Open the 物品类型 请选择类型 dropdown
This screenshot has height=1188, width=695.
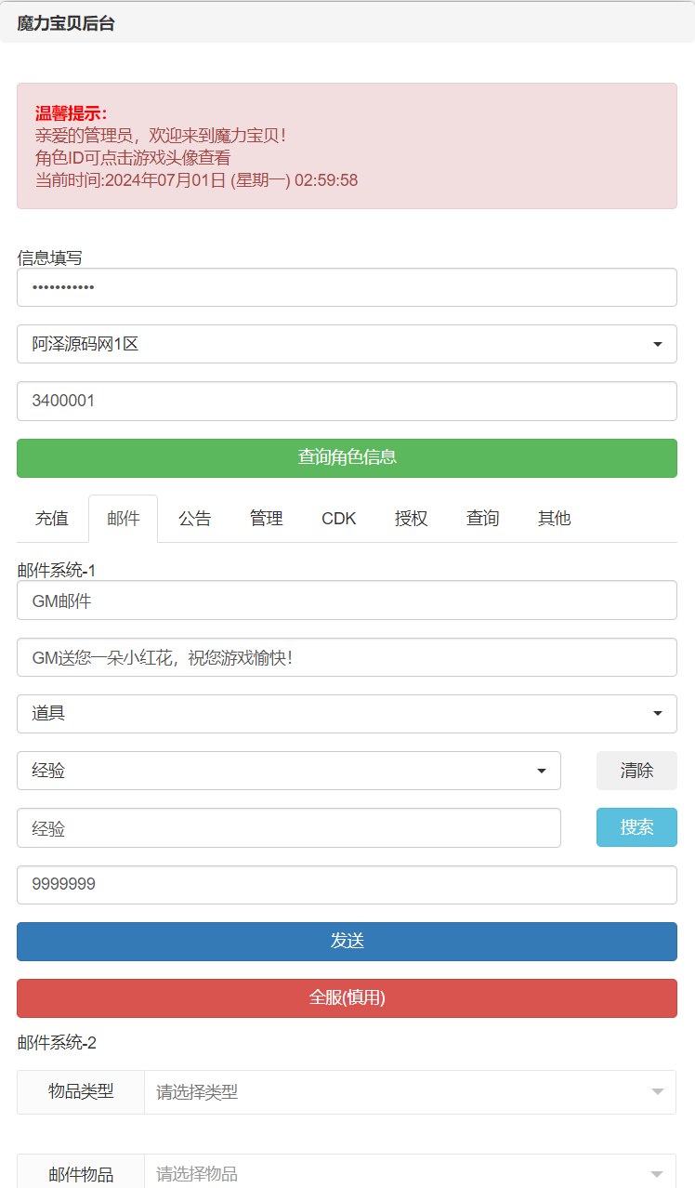[410, 1092]
